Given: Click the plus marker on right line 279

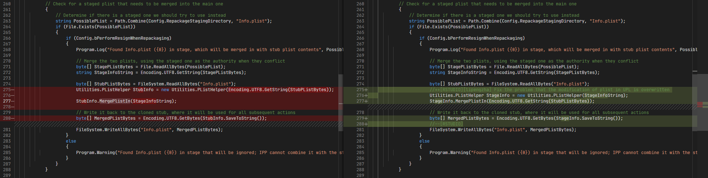Looking at the screenshot, I should [x=366, y=118].
